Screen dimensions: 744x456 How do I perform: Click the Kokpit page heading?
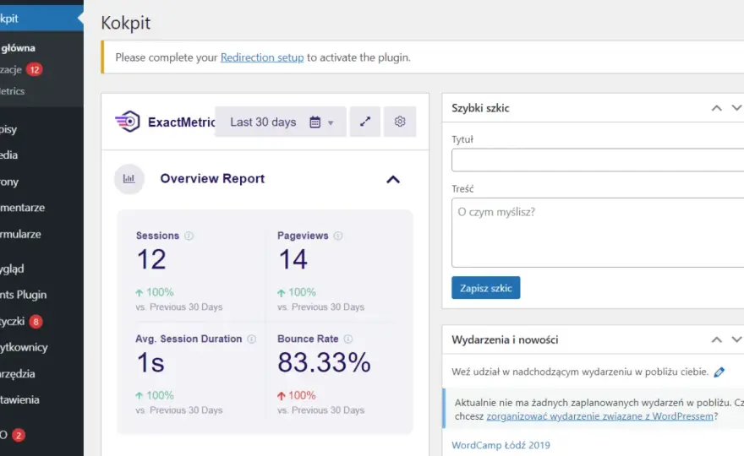tap(126, 23)
